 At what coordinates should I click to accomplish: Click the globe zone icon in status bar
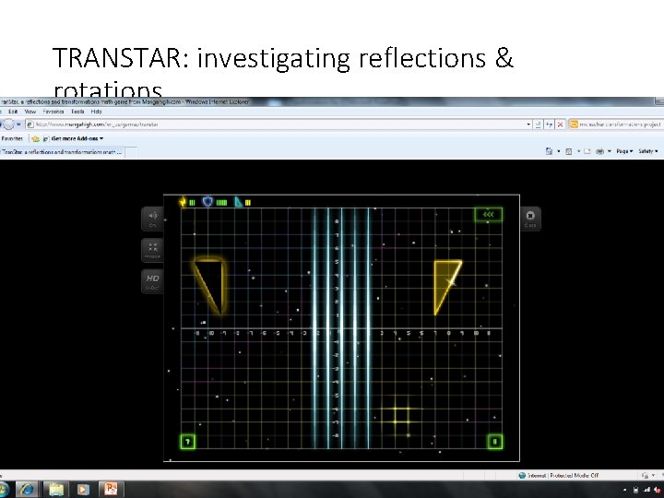pos(522,475)
